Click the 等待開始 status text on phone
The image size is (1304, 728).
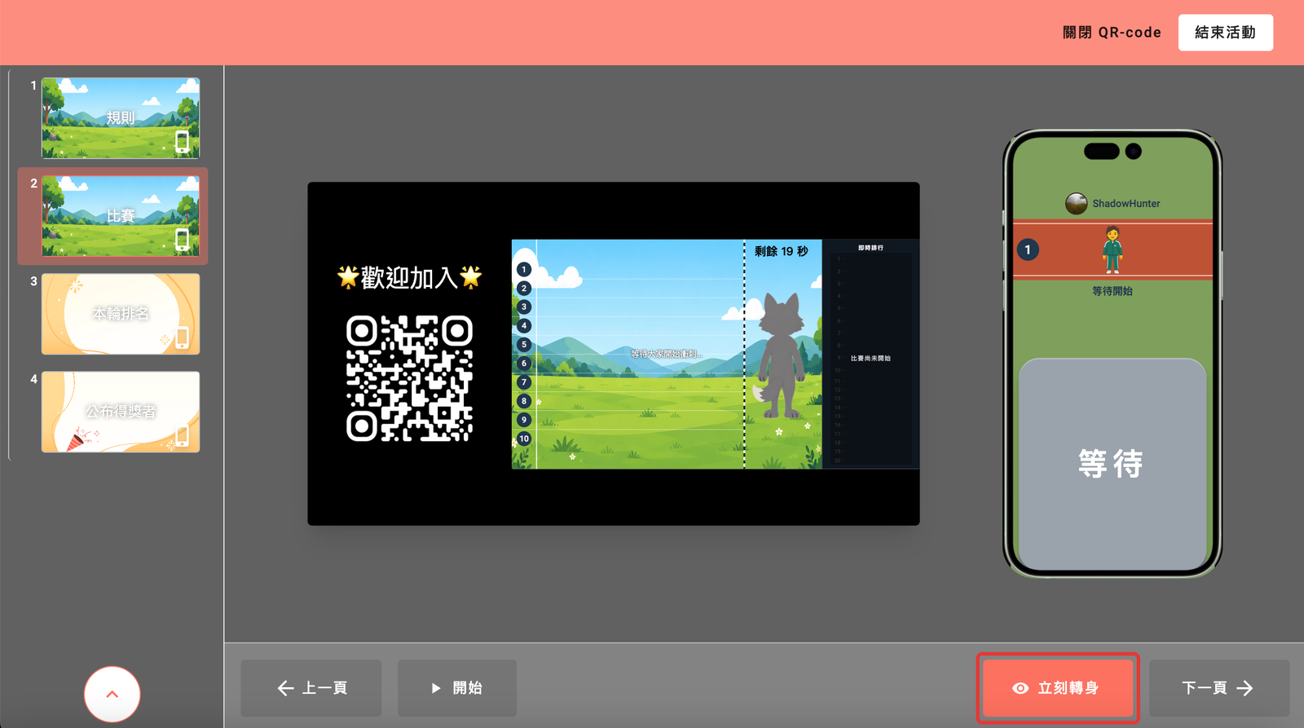pos(1112,291)
